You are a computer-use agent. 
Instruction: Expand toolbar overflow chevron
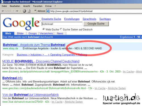click(35, 10)
